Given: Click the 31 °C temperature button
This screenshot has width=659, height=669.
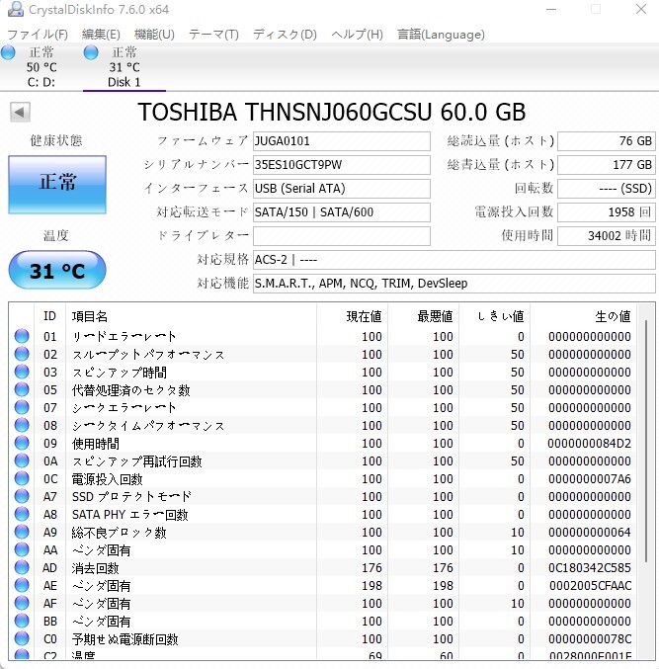Looking at the screenshot, I should (x=56, y=270).
